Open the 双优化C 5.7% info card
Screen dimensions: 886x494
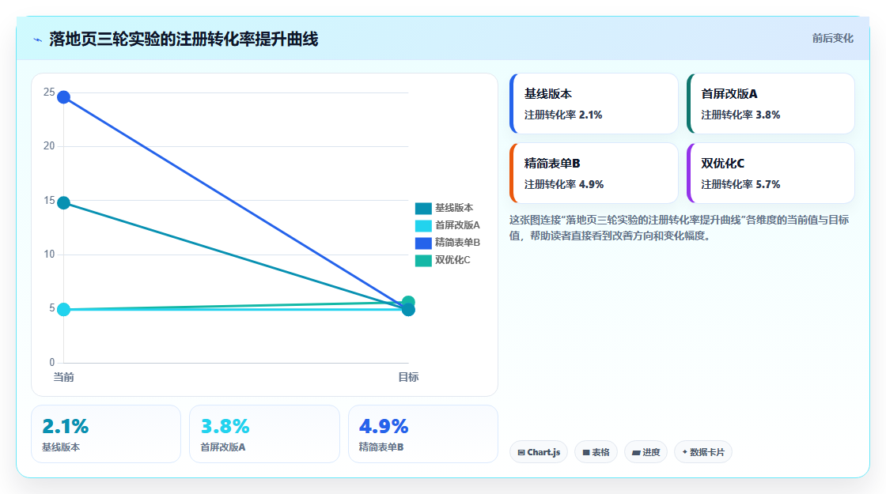point(771,173)
